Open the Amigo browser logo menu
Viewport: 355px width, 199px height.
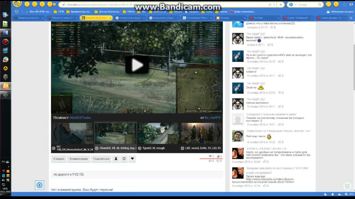pos(17,4)
